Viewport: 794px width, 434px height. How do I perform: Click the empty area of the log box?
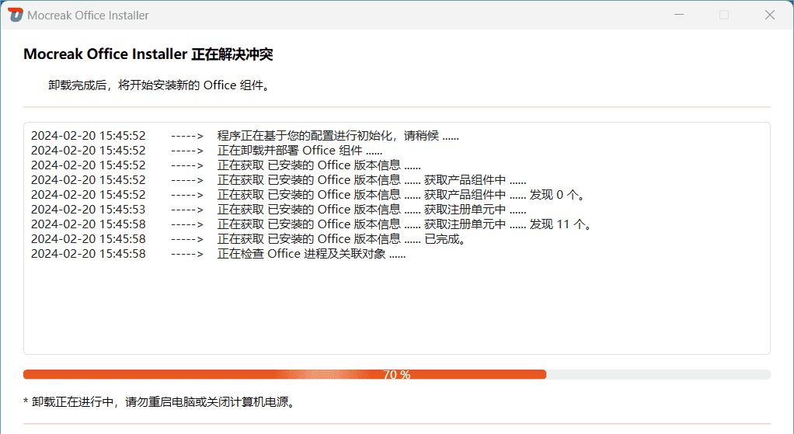coord(396,311)
